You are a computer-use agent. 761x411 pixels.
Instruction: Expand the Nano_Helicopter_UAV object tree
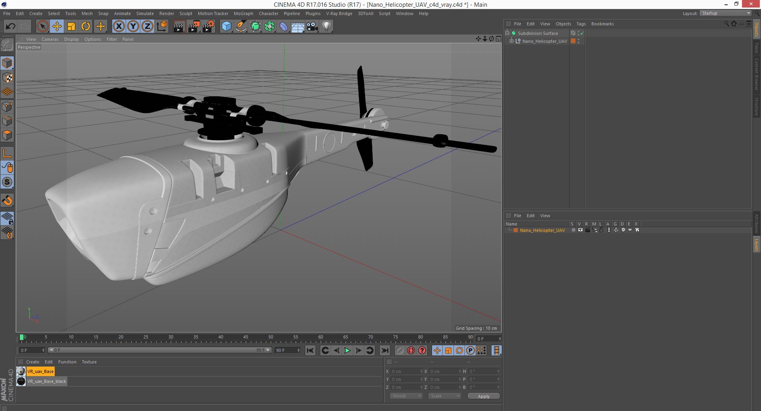(511, 41)
